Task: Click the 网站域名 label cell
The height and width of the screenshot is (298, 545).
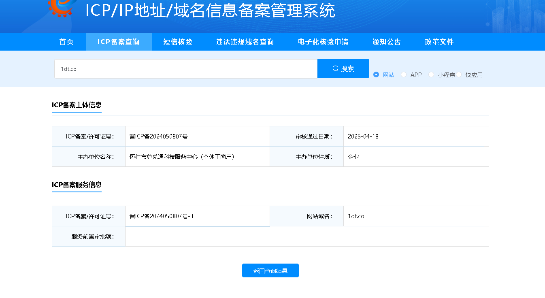Action: tap(307, 216)
